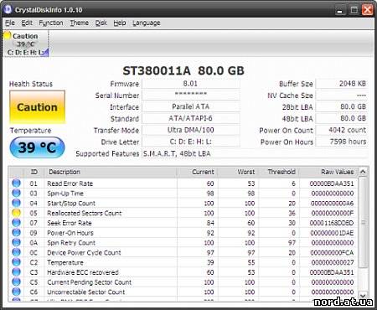Click the blue status icon for Temperature row

coord(17,262)
